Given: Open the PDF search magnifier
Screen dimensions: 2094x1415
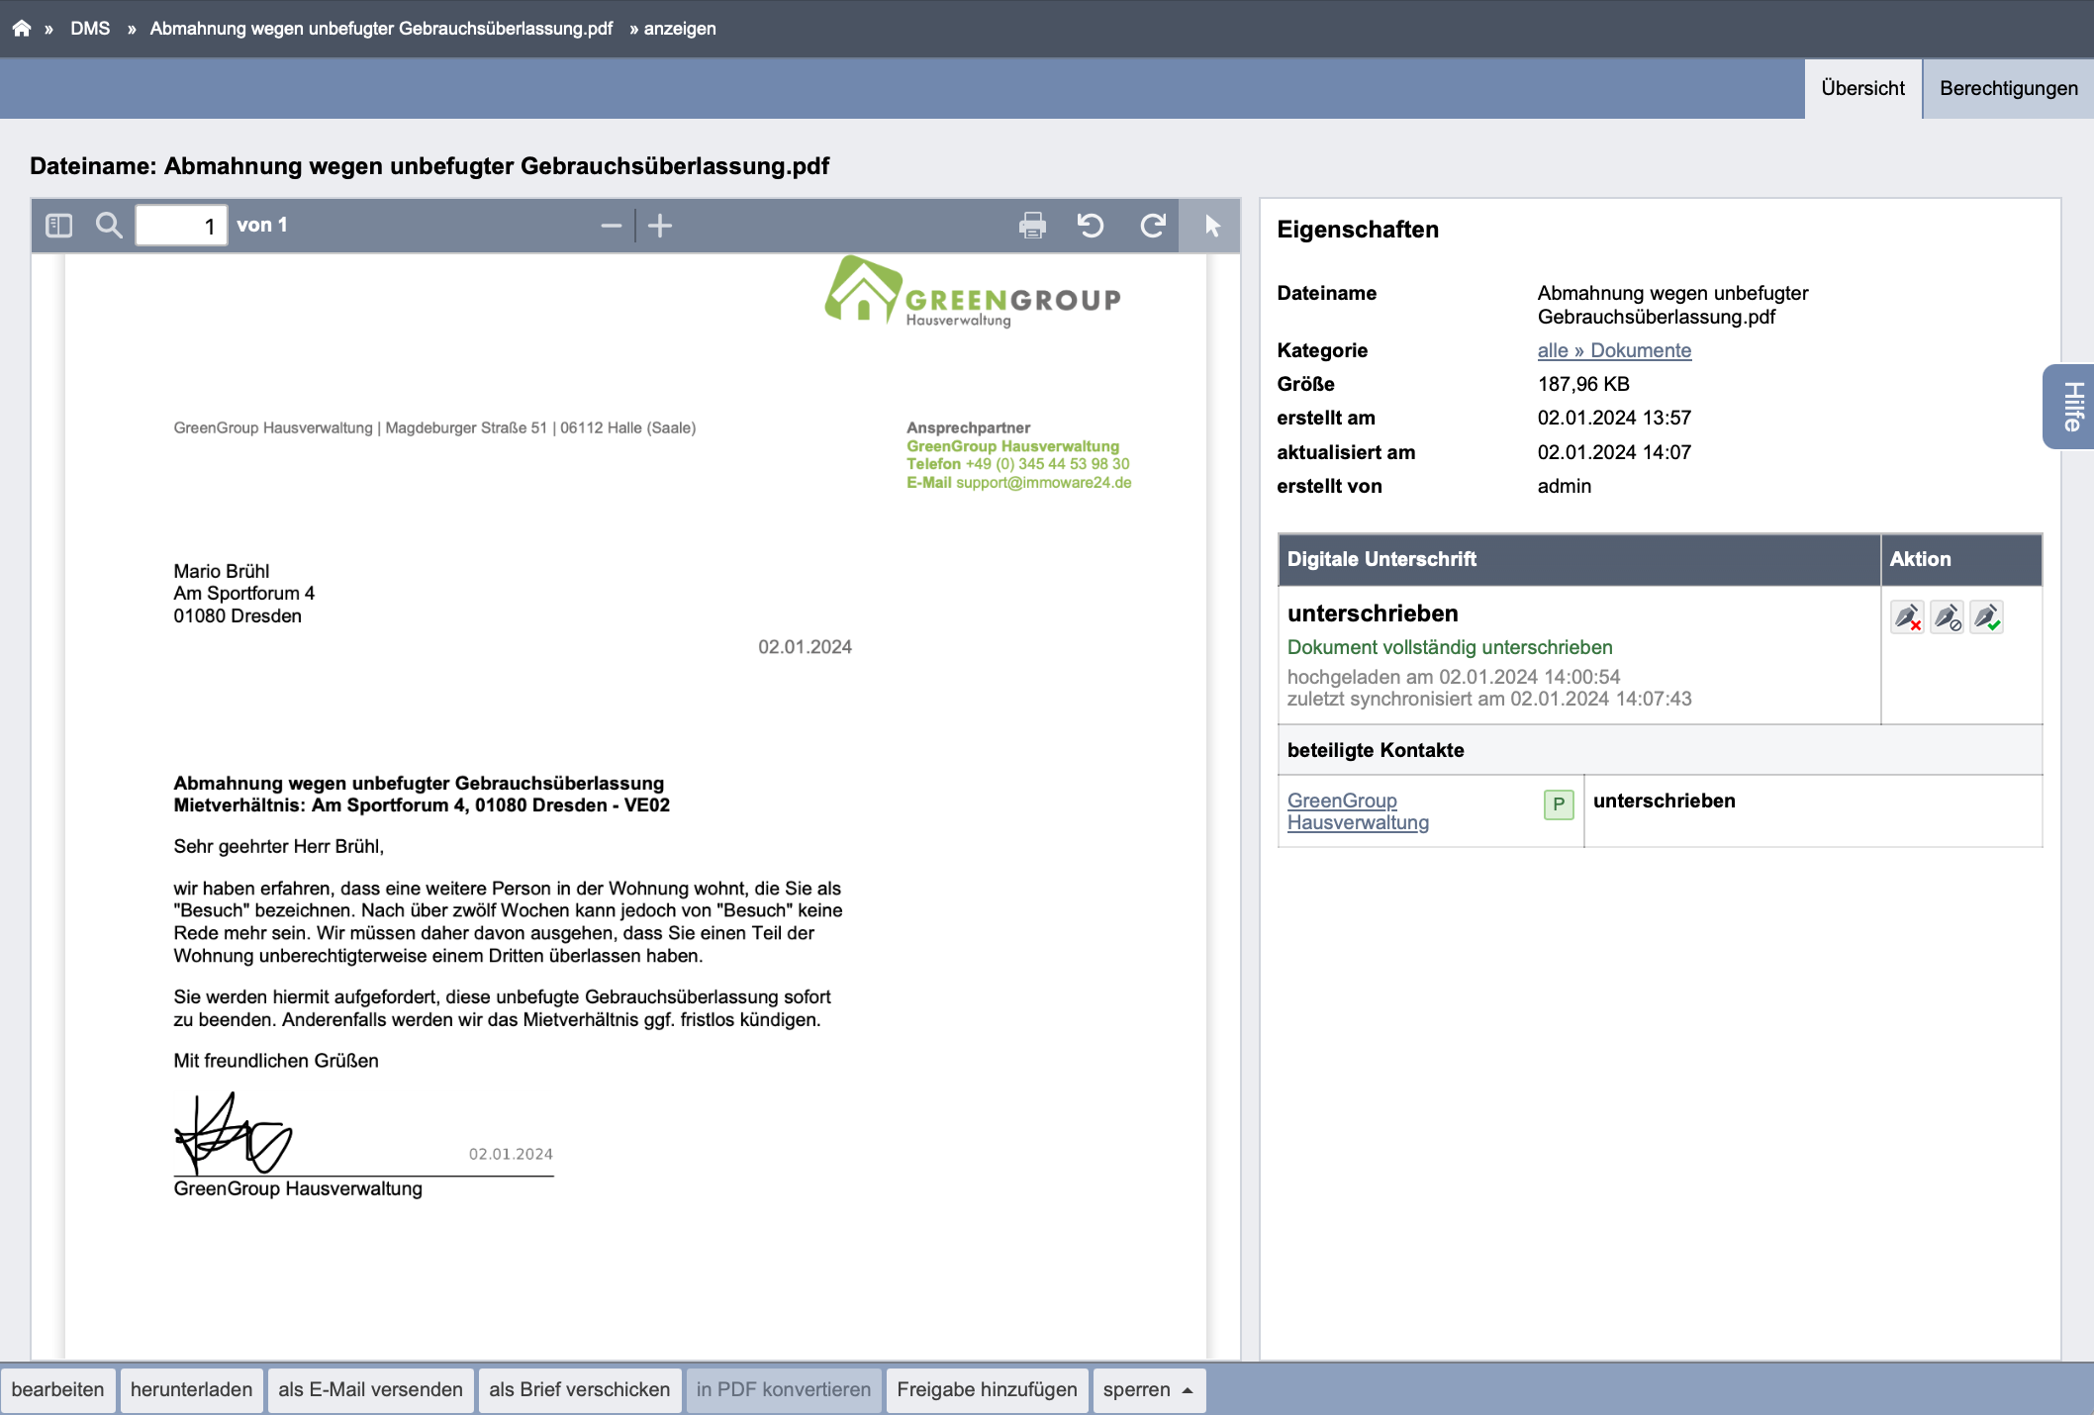Looking at the screenshot, I should pyautogui.click(x=109, y=226).
